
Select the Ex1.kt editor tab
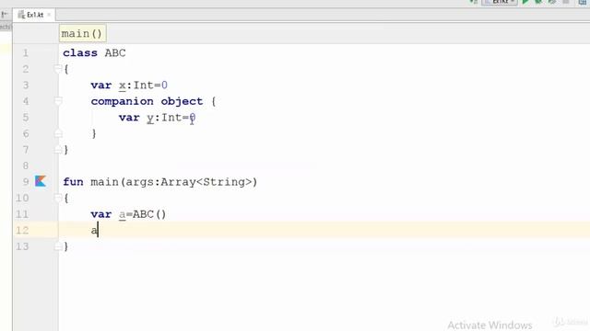tap(35, 15)
